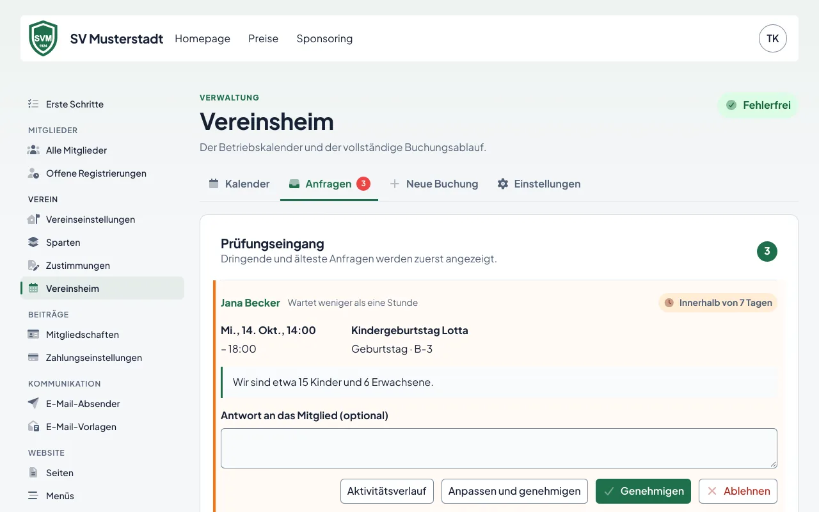Open the Aktivitätsverlauf button
The image size is (819, 512).
pos(386,491)
